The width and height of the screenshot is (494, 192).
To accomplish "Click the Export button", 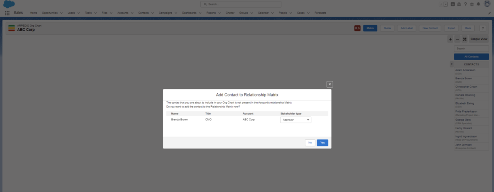I will [451, 28].
